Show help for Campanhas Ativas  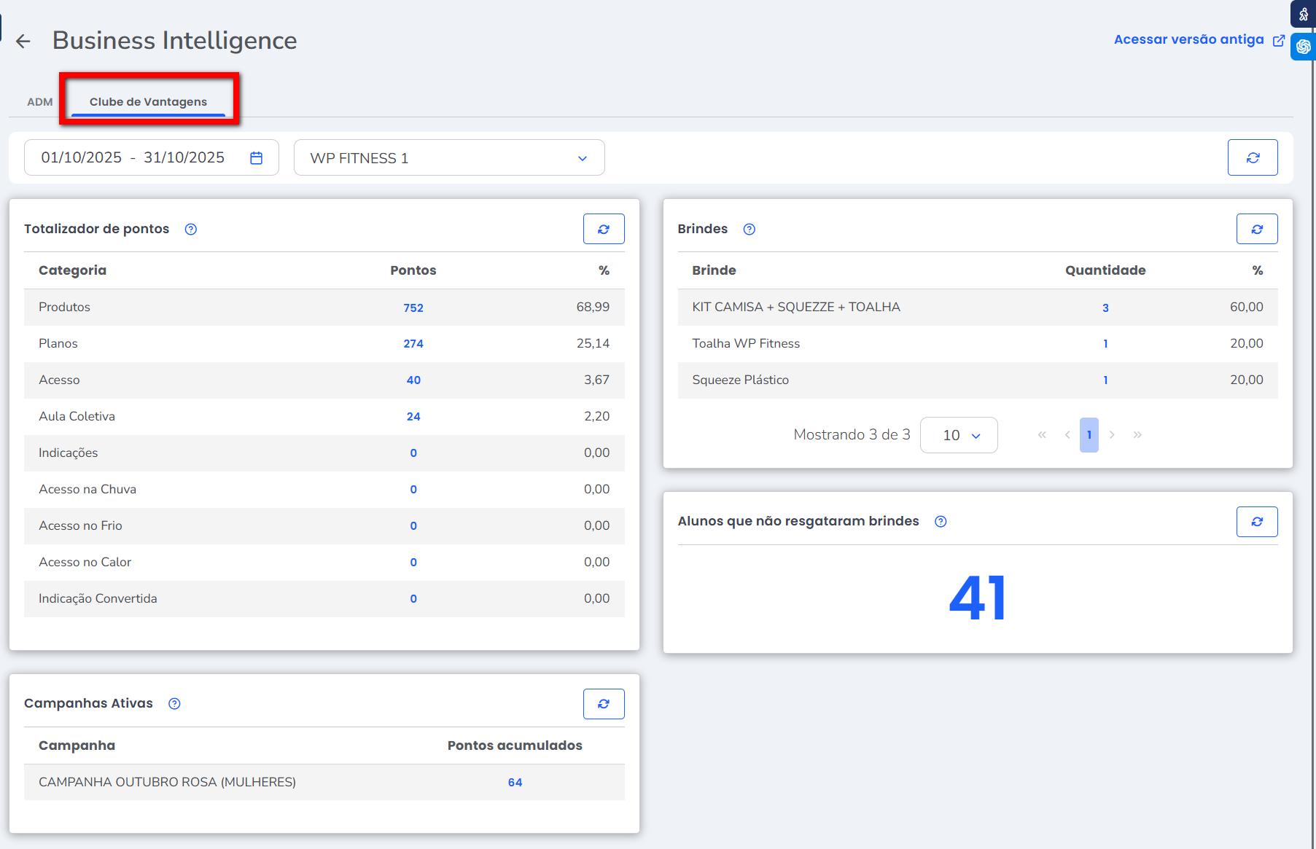(x=174, y=704)
